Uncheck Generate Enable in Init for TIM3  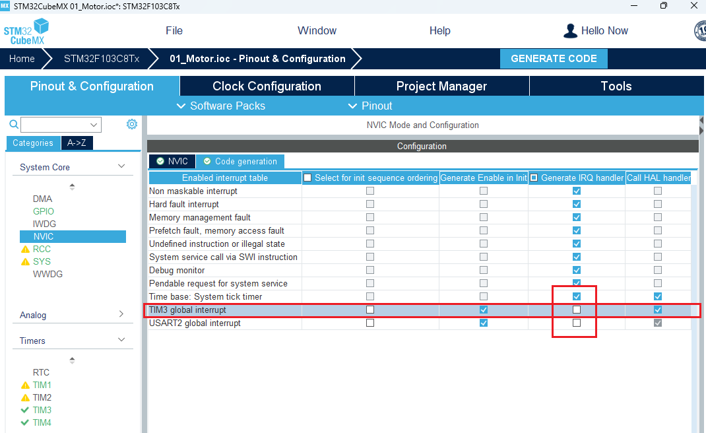(x=484, y=310)
